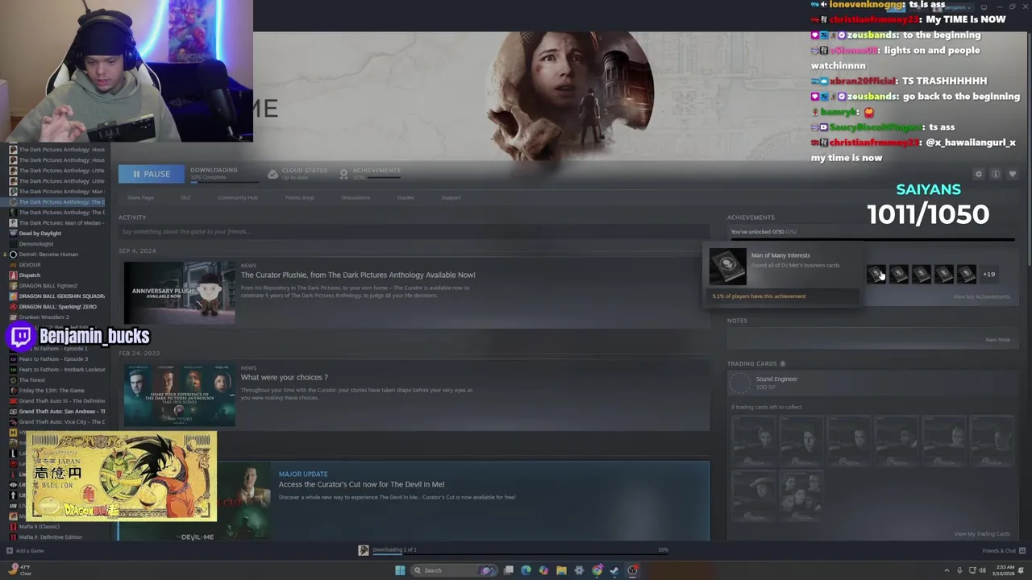Select DRAGON BALL GEKISHIN SQUADRA entry
This screenshot has height=580, width=1032.
pos(61,296)
